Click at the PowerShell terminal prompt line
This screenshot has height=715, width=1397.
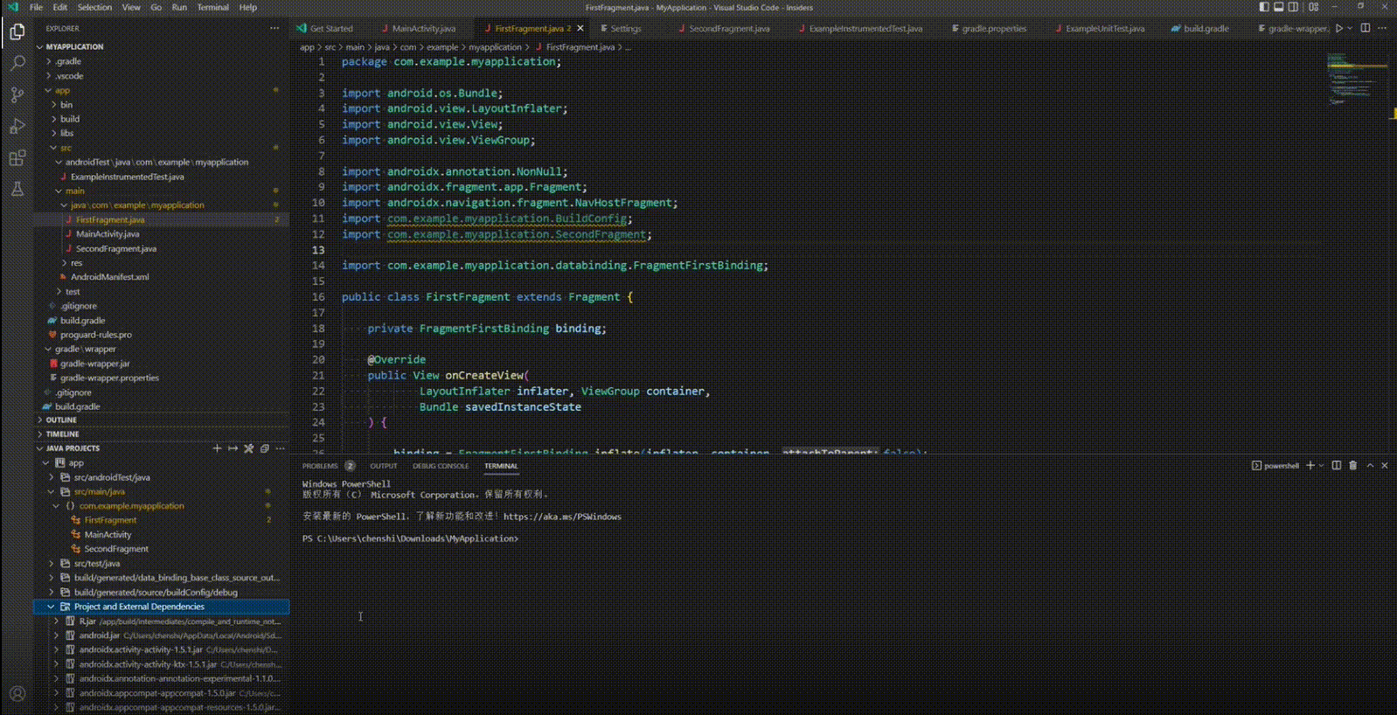[410, 538]
